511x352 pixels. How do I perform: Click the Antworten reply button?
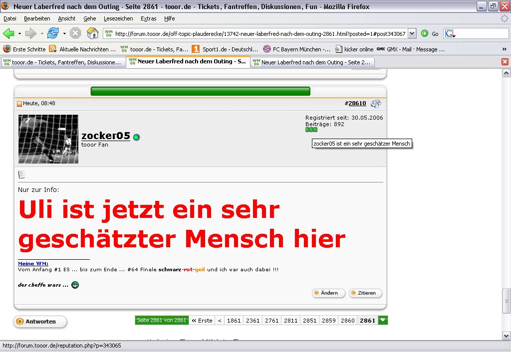40,322
